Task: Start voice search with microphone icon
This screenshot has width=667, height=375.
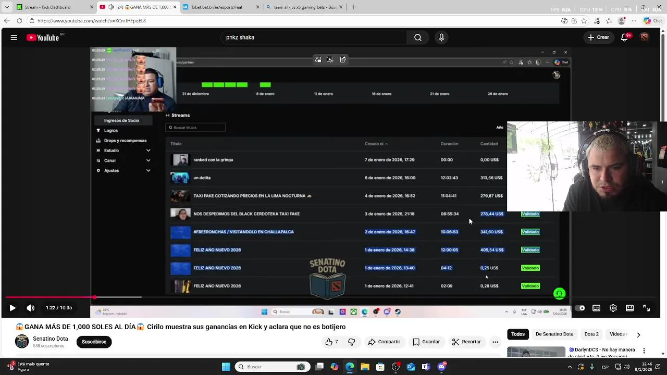Action: [441, 37]
